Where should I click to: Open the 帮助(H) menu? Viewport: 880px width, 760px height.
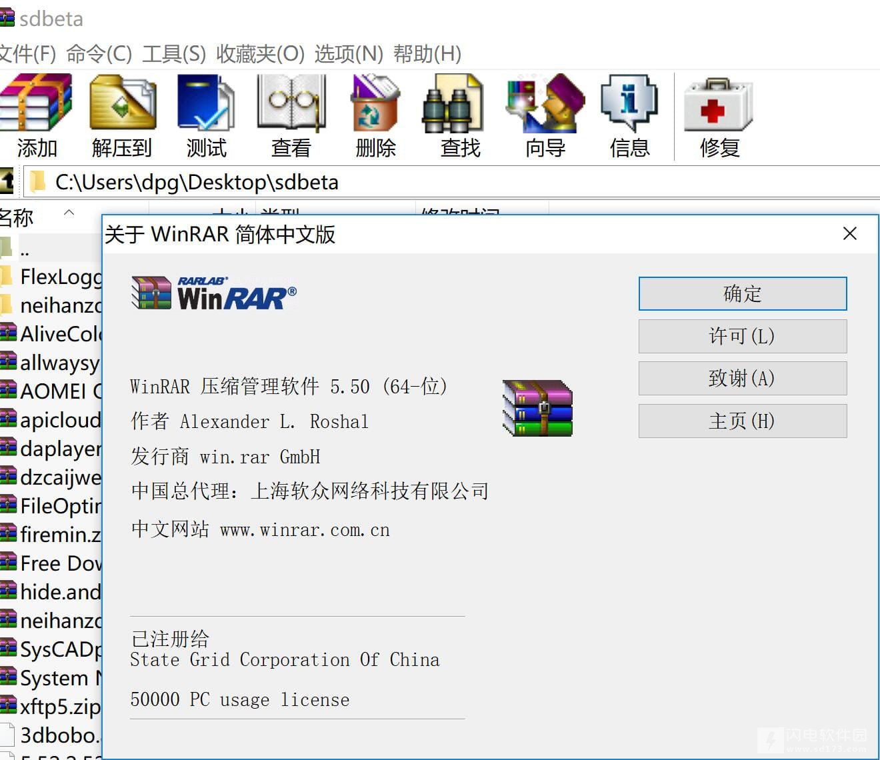[x=427, y=53]
